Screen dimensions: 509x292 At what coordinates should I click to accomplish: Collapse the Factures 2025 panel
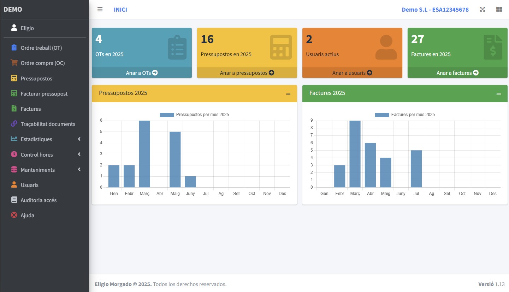pyautogui.click(x=499, y=93)
